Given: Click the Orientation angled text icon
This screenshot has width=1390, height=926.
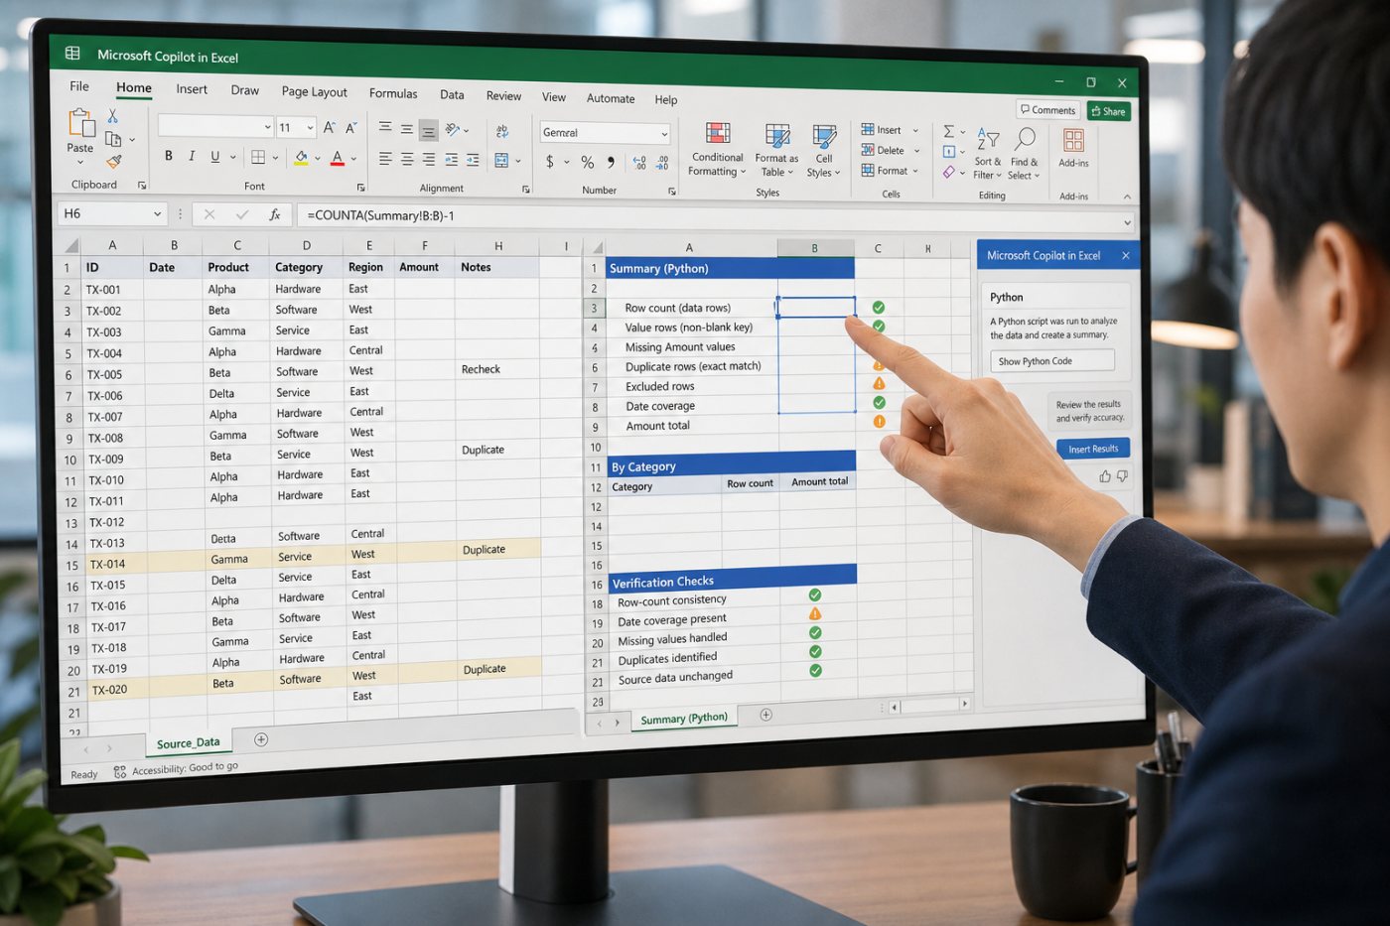Looking at the screenshot, I should (x=453, y=129).
